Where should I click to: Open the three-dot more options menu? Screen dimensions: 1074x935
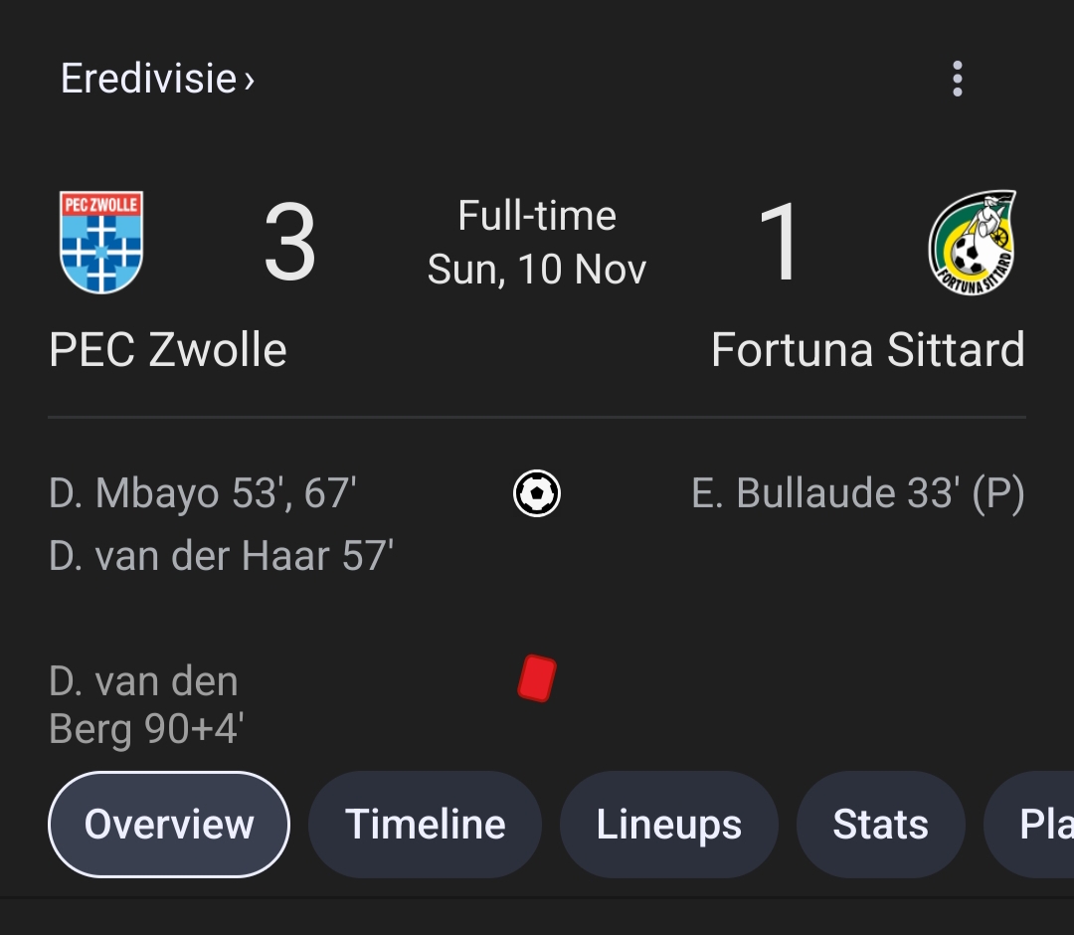(x=958, y=79)
